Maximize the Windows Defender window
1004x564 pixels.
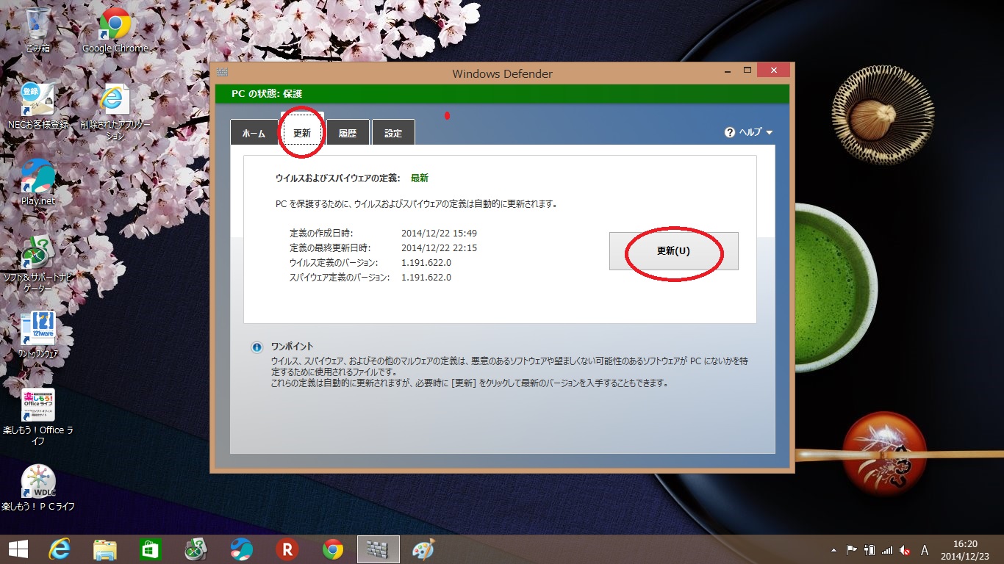[x=747, y=71]
